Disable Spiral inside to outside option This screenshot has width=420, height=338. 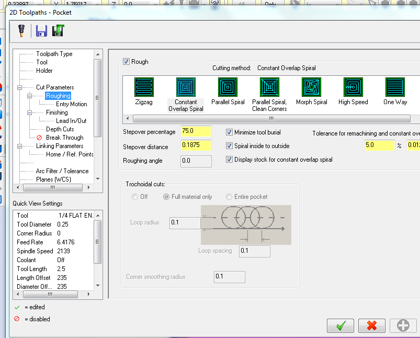point(230,146)
